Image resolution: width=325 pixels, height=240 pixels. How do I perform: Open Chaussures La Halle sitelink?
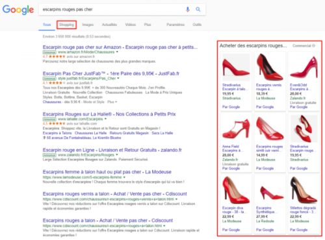click(x=90, y=133)
